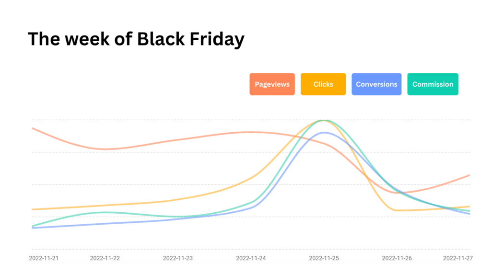Toggle the Conversions series button

(376, 84)
